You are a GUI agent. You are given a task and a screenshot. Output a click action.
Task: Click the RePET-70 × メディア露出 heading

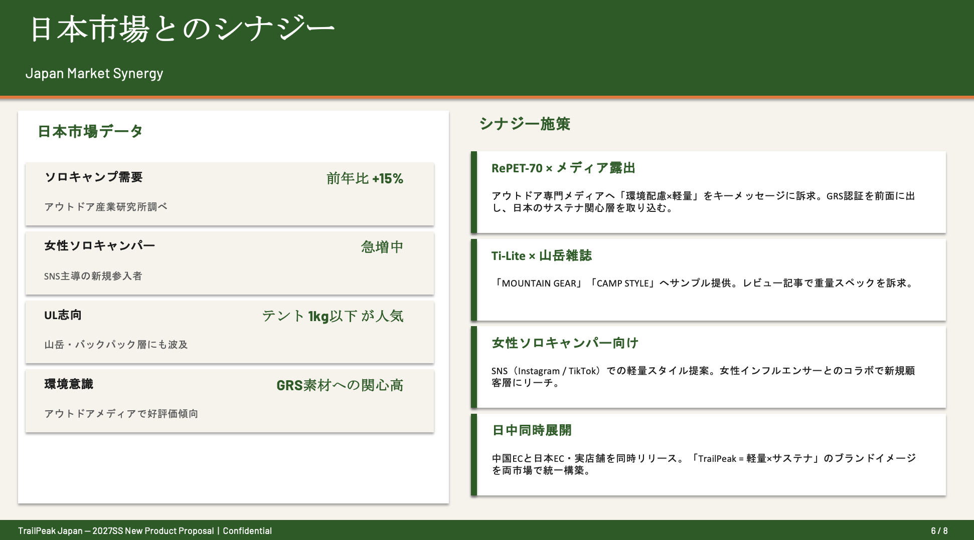[x=563, y=168]
